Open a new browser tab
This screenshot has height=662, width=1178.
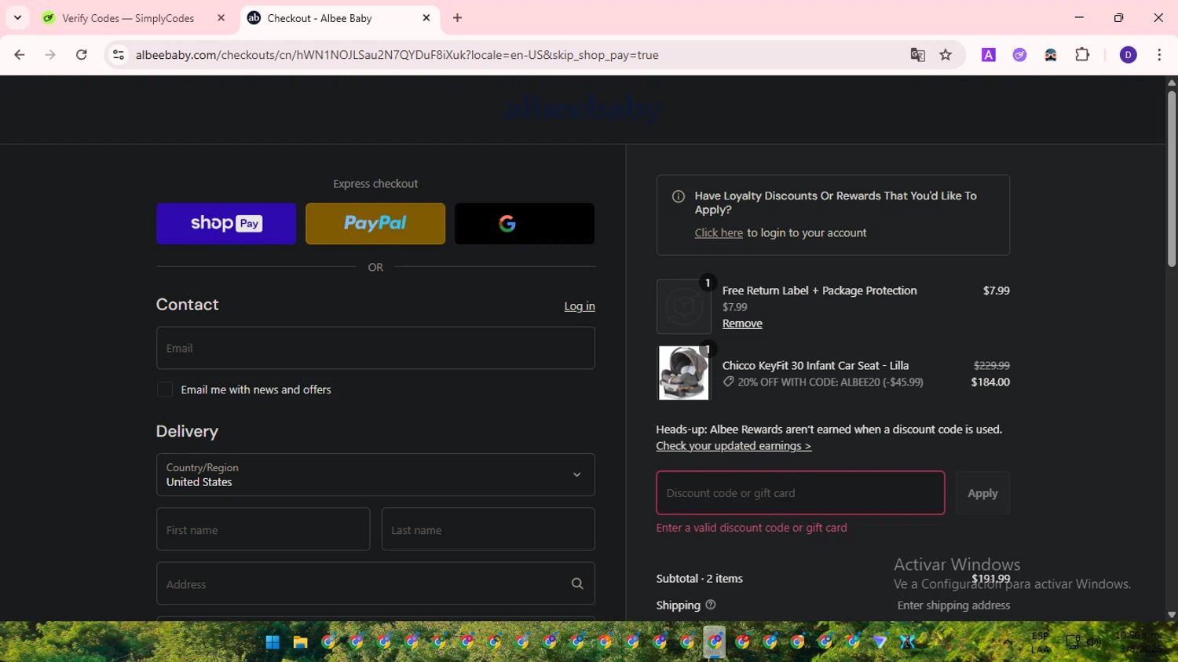[x=458, y=18]
